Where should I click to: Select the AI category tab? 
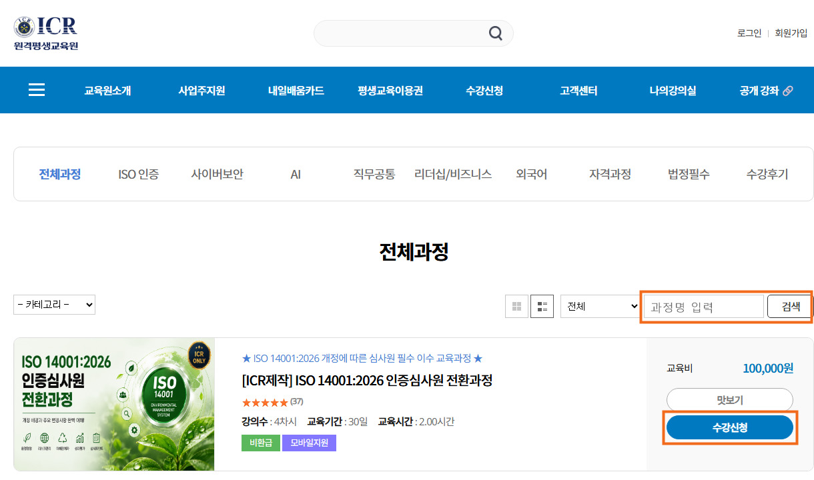click(296, 175)
